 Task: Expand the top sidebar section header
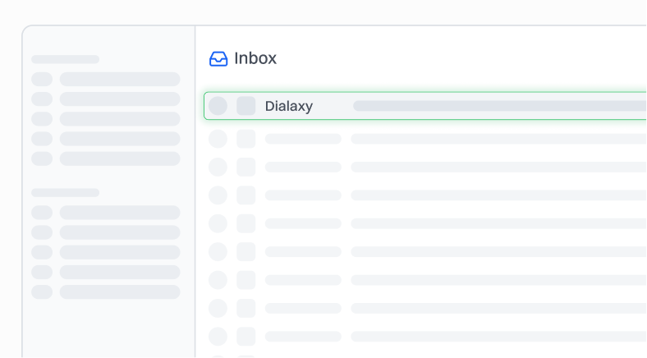pos(65,59)
